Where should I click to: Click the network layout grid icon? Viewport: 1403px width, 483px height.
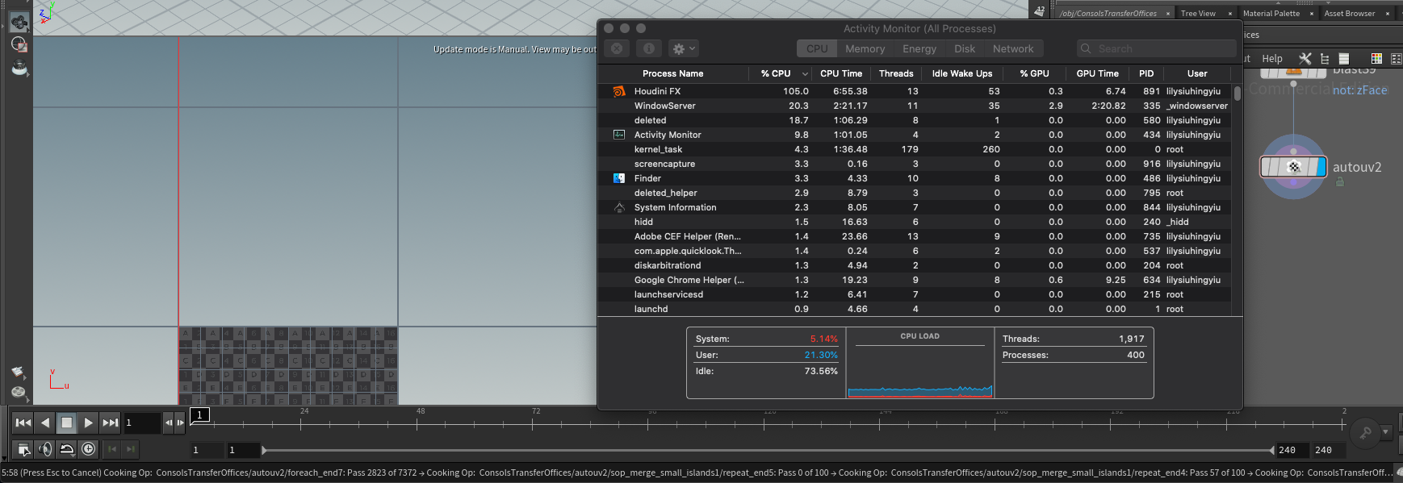(x=1396, y=58)
